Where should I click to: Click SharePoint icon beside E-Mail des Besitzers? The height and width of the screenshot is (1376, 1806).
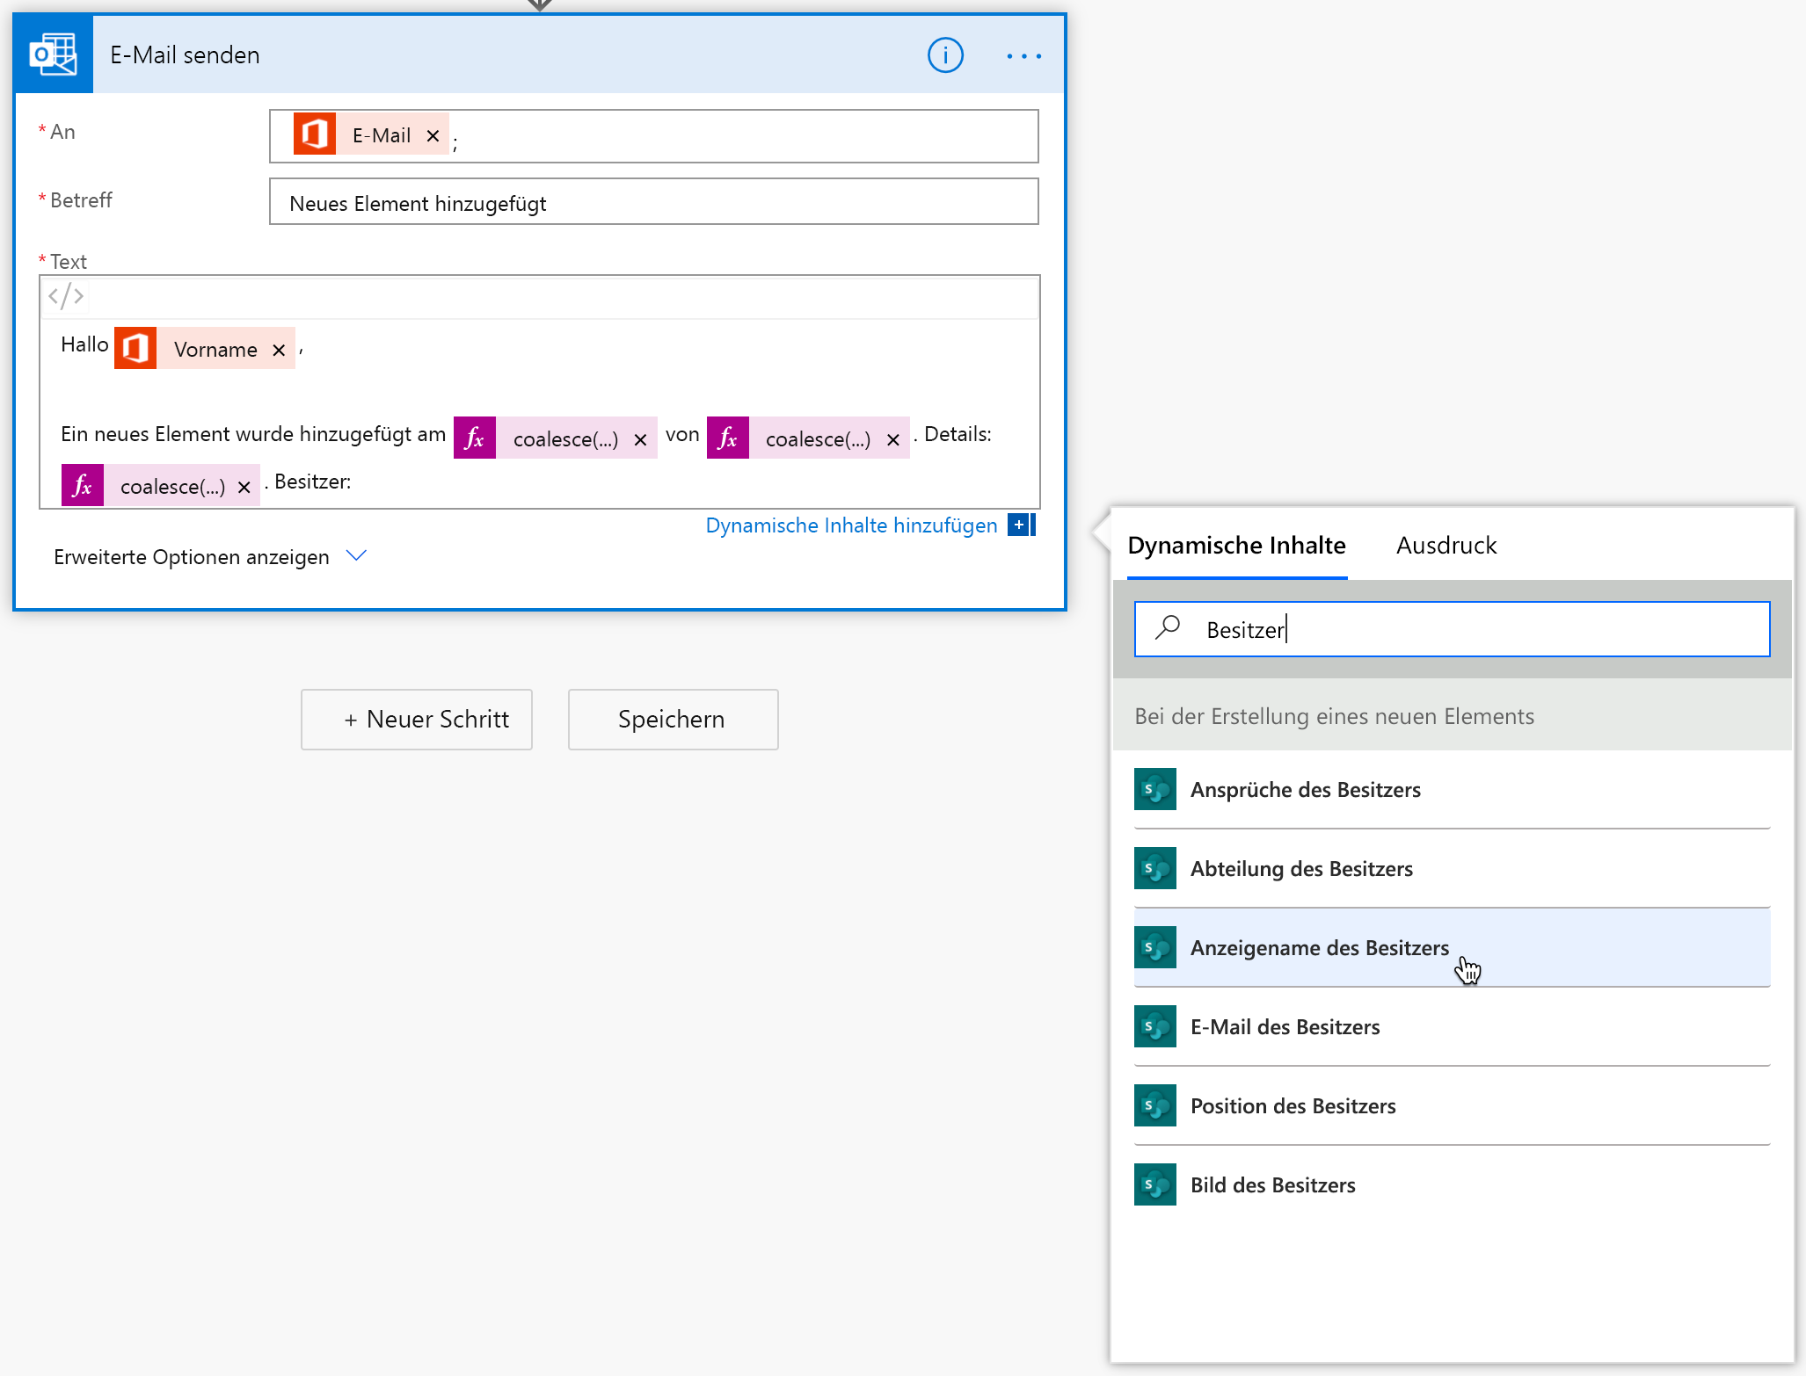coord(1155,1026)
